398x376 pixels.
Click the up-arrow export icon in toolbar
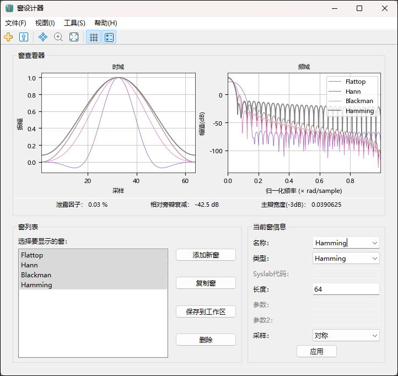pos(24,37)
